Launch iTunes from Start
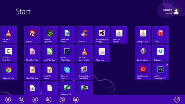This screenshot has height=104, width=185. click(x=160, y=35)
